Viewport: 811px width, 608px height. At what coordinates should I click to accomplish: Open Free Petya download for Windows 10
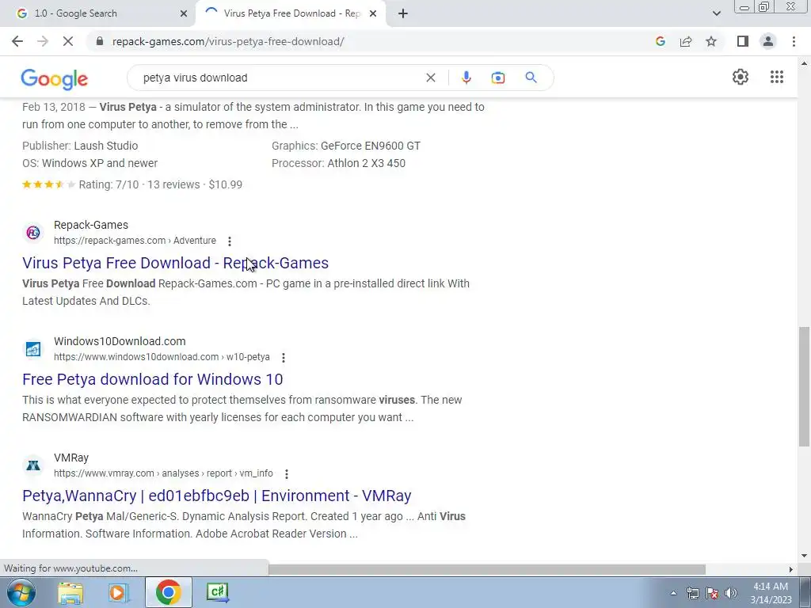pos(153,379)
